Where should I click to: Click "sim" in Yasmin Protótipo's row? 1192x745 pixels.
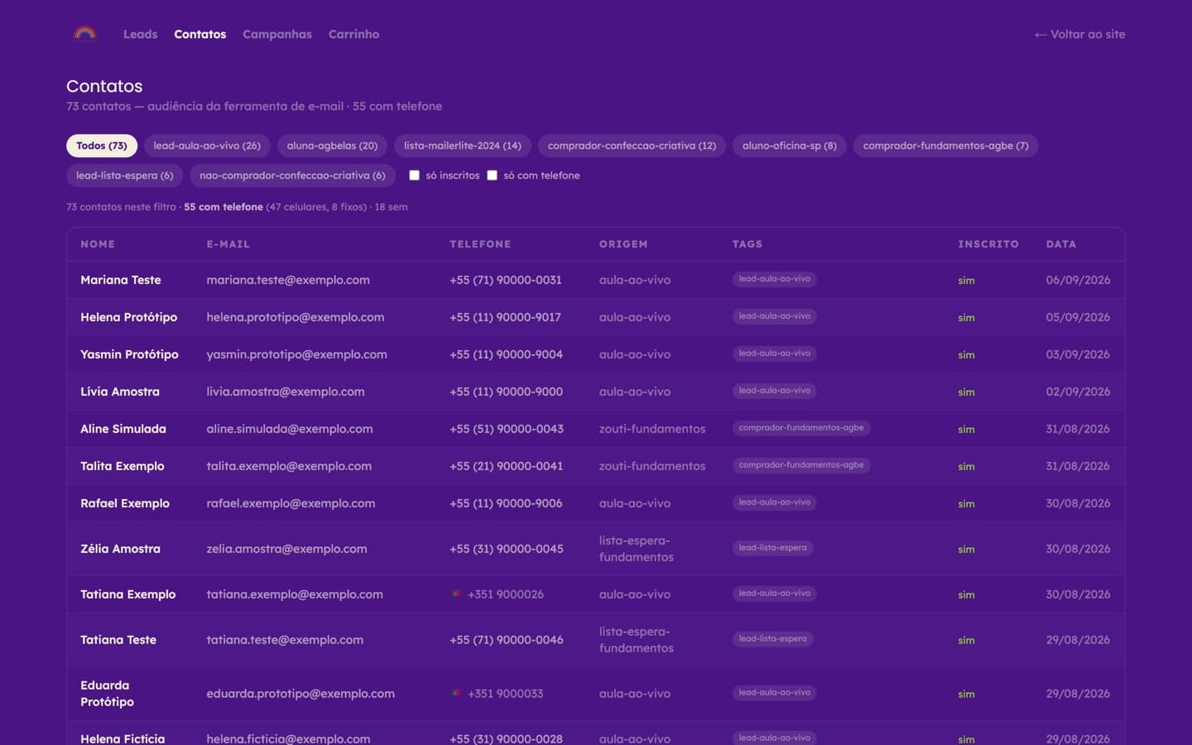[966, 354]
